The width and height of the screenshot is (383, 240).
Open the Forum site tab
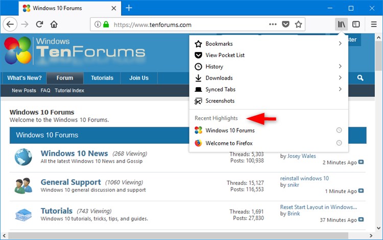point(65,78)
